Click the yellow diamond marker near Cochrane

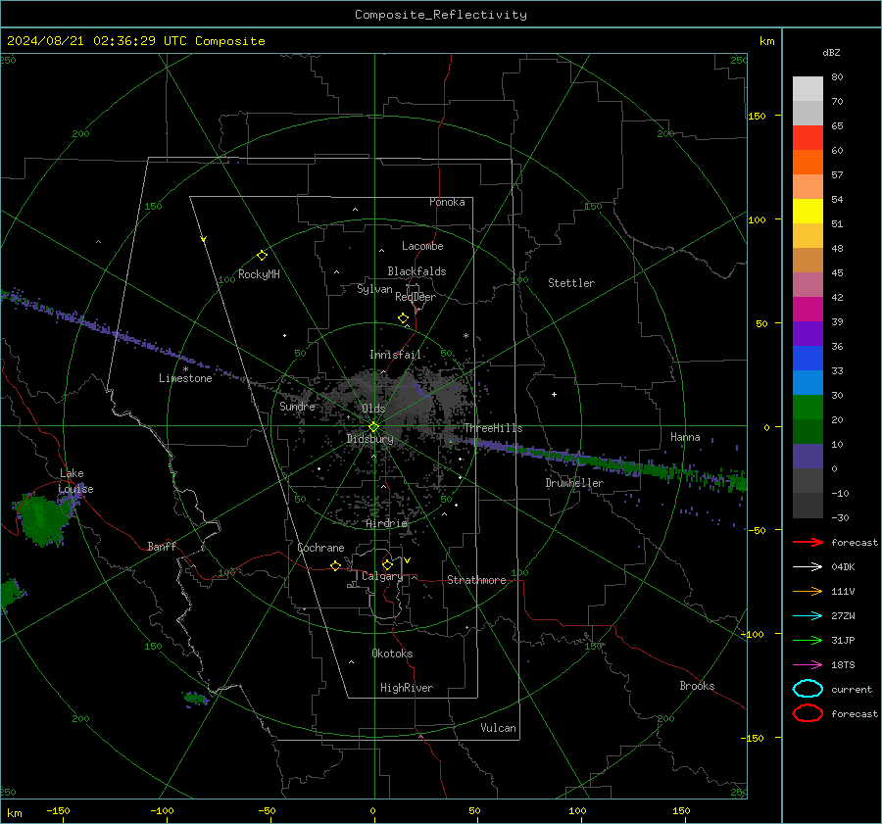335,565
